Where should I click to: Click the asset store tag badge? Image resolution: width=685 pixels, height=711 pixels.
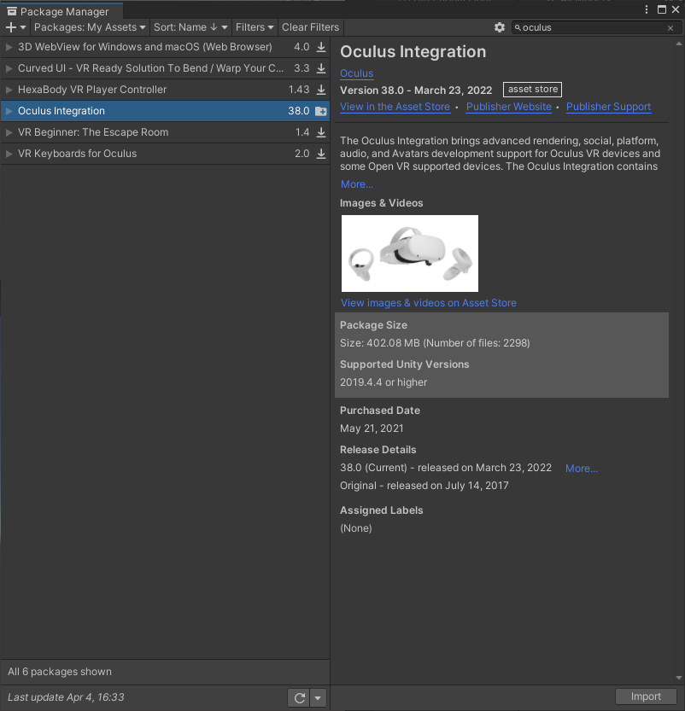tap(533, 90)
